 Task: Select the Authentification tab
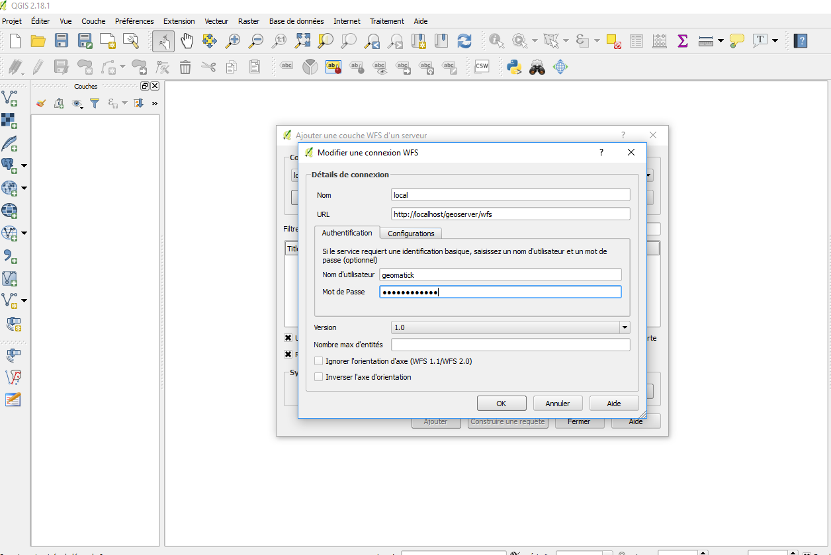point(347,233)
